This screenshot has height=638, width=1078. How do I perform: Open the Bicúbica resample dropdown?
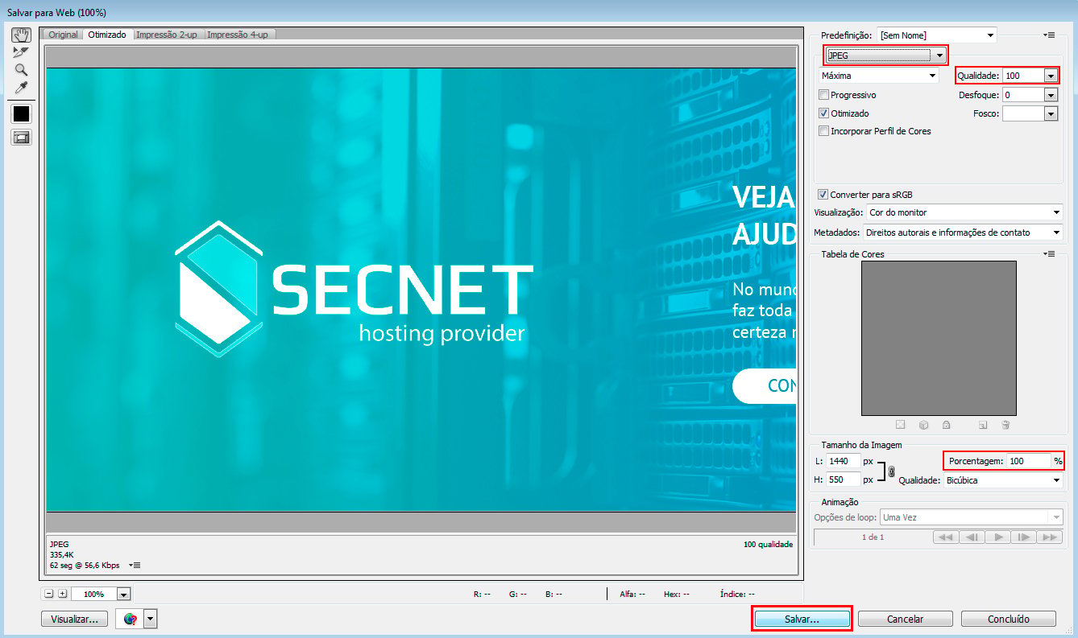click(1003, 480)
